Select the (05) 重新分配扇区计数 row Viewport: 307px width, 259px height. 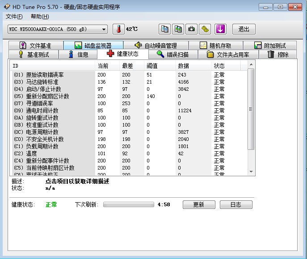[x=129, y=96]
